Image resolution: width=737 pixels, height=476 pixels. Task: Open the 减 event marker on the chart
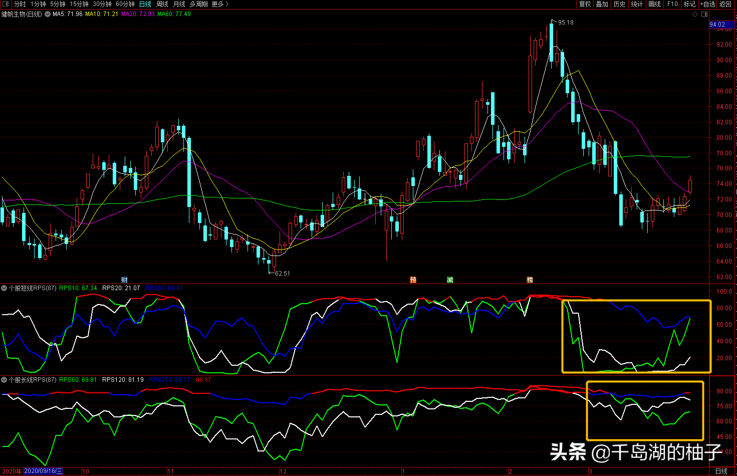(x=450, y=280)
